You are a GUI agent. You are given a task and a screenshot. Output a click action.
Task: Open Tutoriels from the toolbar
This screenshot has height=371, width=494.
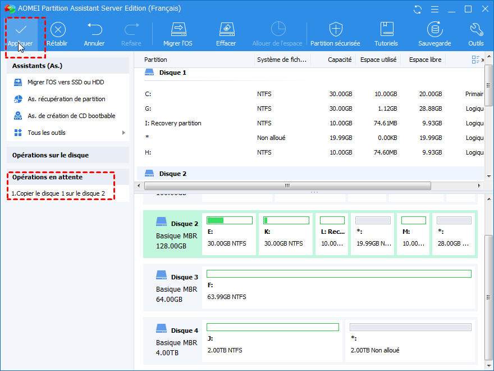[386, 35]
